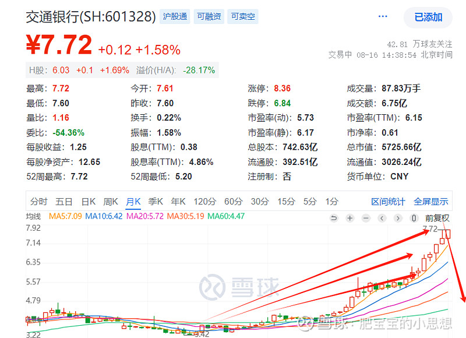Viewport: 466px width, 338px height.
Task: Click the candlestick style icon
Action: (414, 218)
